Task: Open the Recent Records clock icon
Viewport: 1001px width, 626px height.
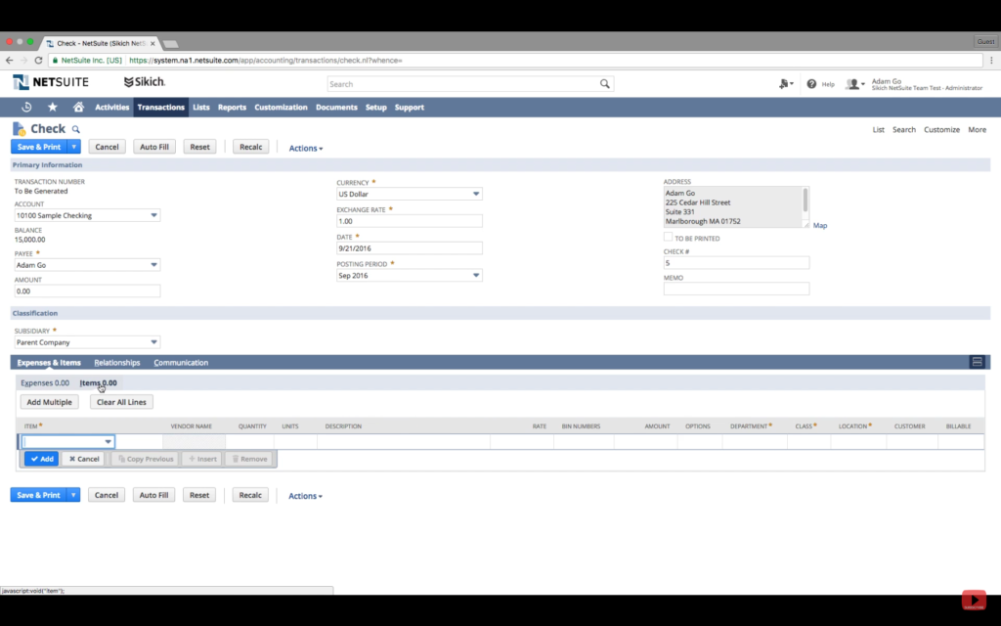Action: [x=26, y=108]
